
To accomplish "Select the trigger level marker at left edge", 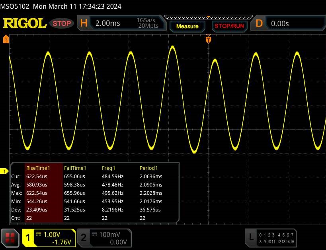I will pyautogui.click(x=6, y=39).
